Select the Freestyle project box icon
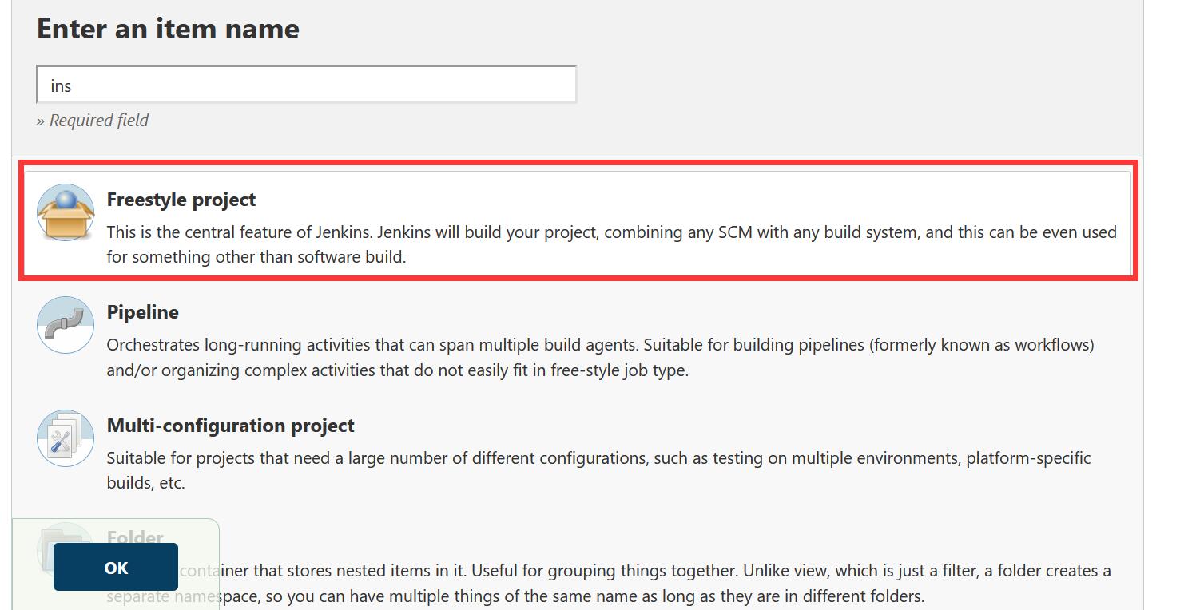The width and height of the screenshot is (1192, 610). click(x=66, y=212)
